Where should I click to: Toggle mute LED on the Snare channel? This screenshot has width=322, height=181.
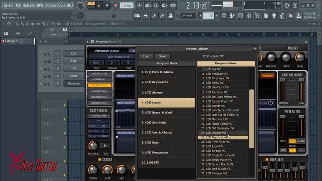point(41,76)
